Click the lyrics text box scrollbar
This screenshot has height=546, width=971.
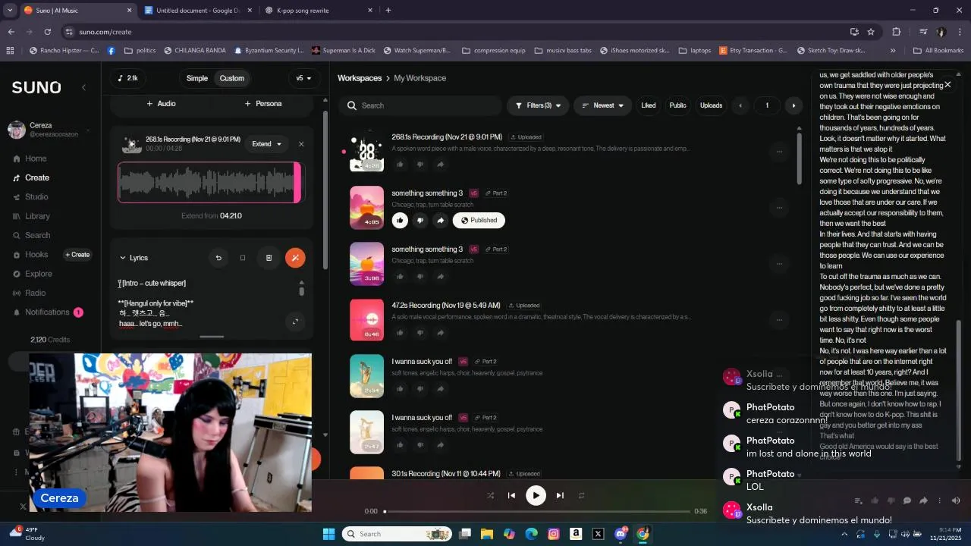301,290
